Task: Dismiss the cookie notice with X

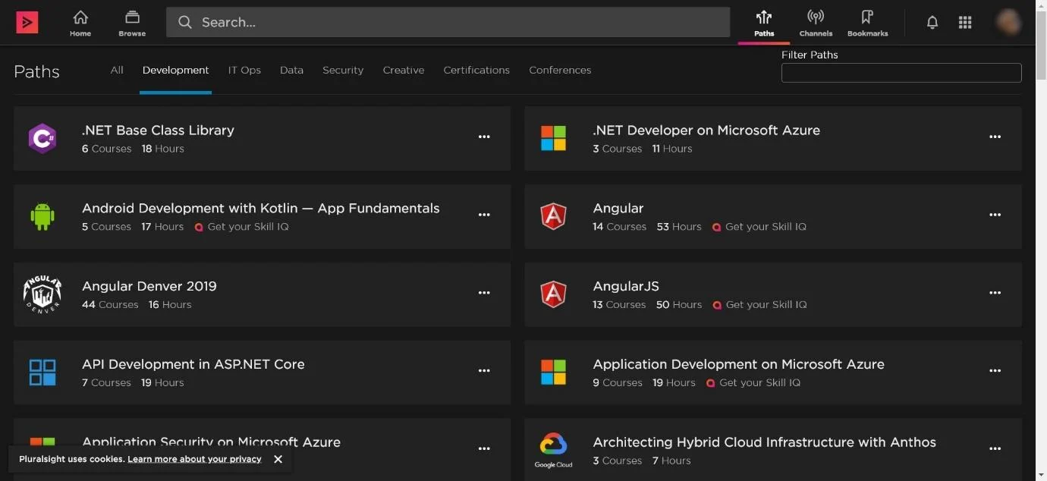Action: pos(278,459)
